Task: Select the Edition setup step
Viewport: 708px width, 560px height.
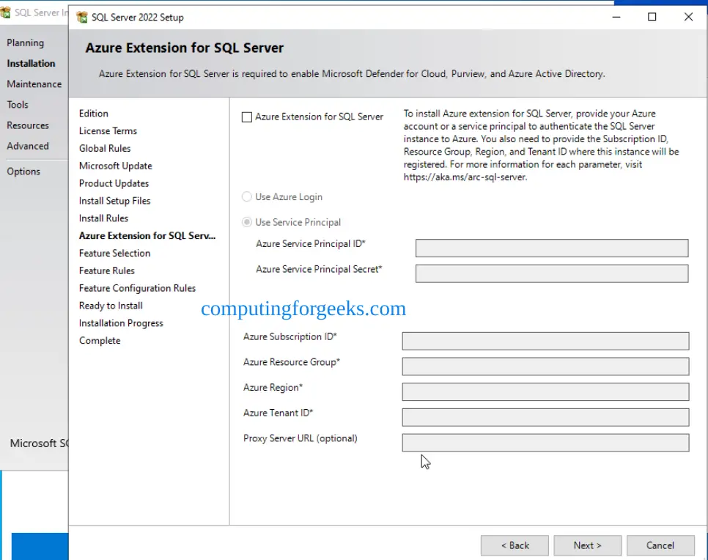Action: (94, 114)
